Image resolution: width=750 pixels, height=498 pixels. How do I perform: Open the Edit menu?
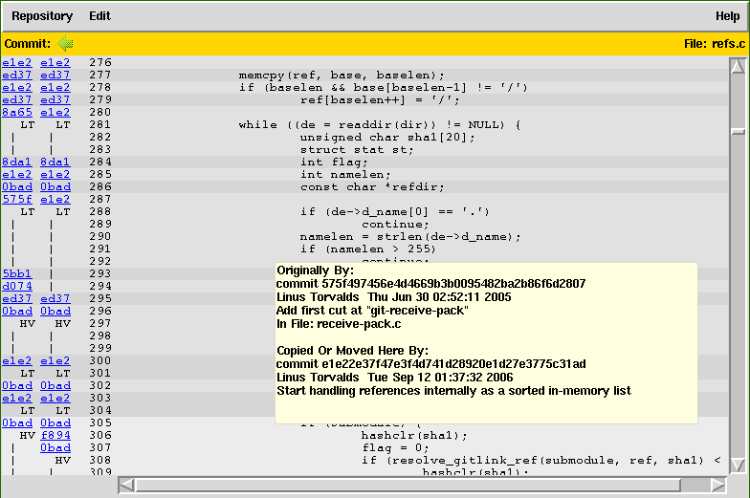tap(99, 16)
